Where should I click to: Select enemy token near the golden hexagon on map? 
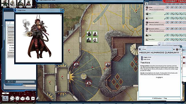89,84
